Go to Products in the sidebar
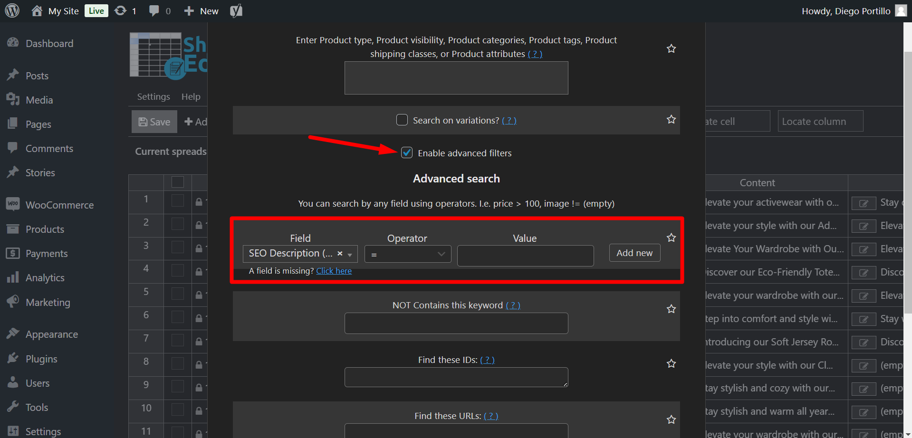The height and width of the screenshot is (438, 912). click(x=45, y=229)
